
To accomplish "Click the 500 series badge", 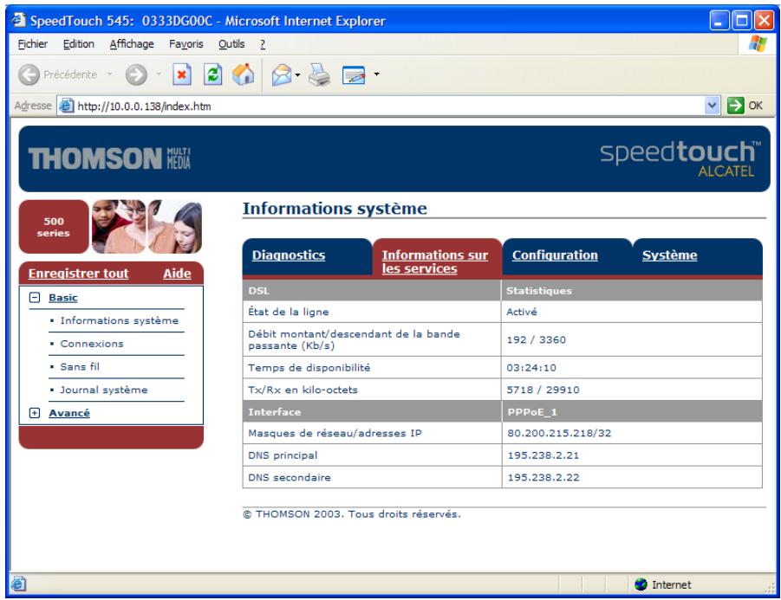I will click(54, 227).
